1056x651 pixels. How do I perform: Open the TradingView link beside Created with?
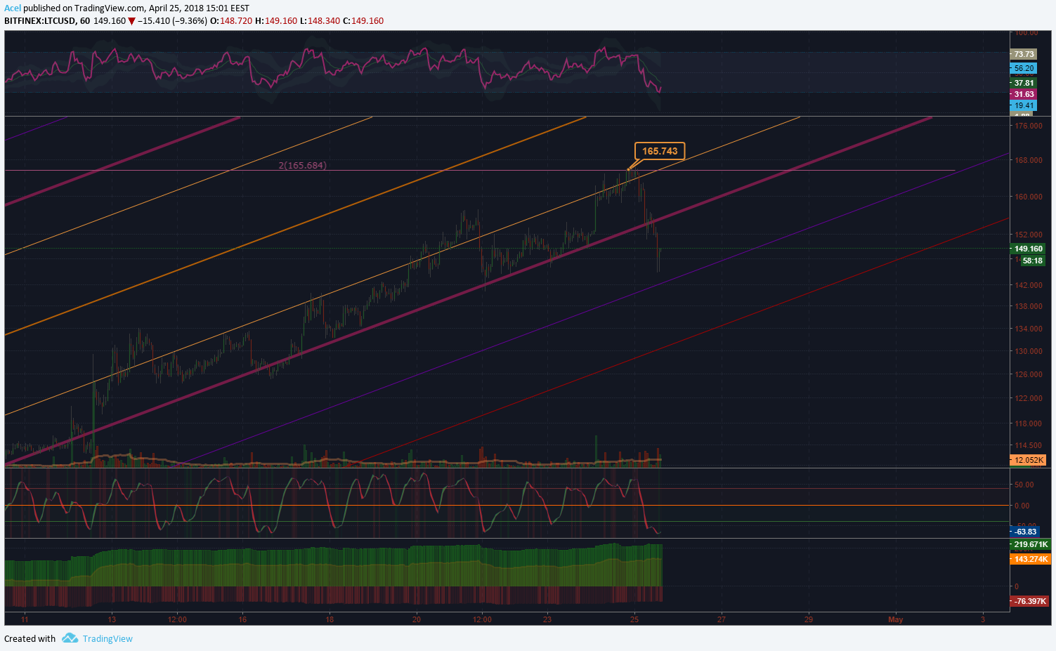[x=107, y=638]
